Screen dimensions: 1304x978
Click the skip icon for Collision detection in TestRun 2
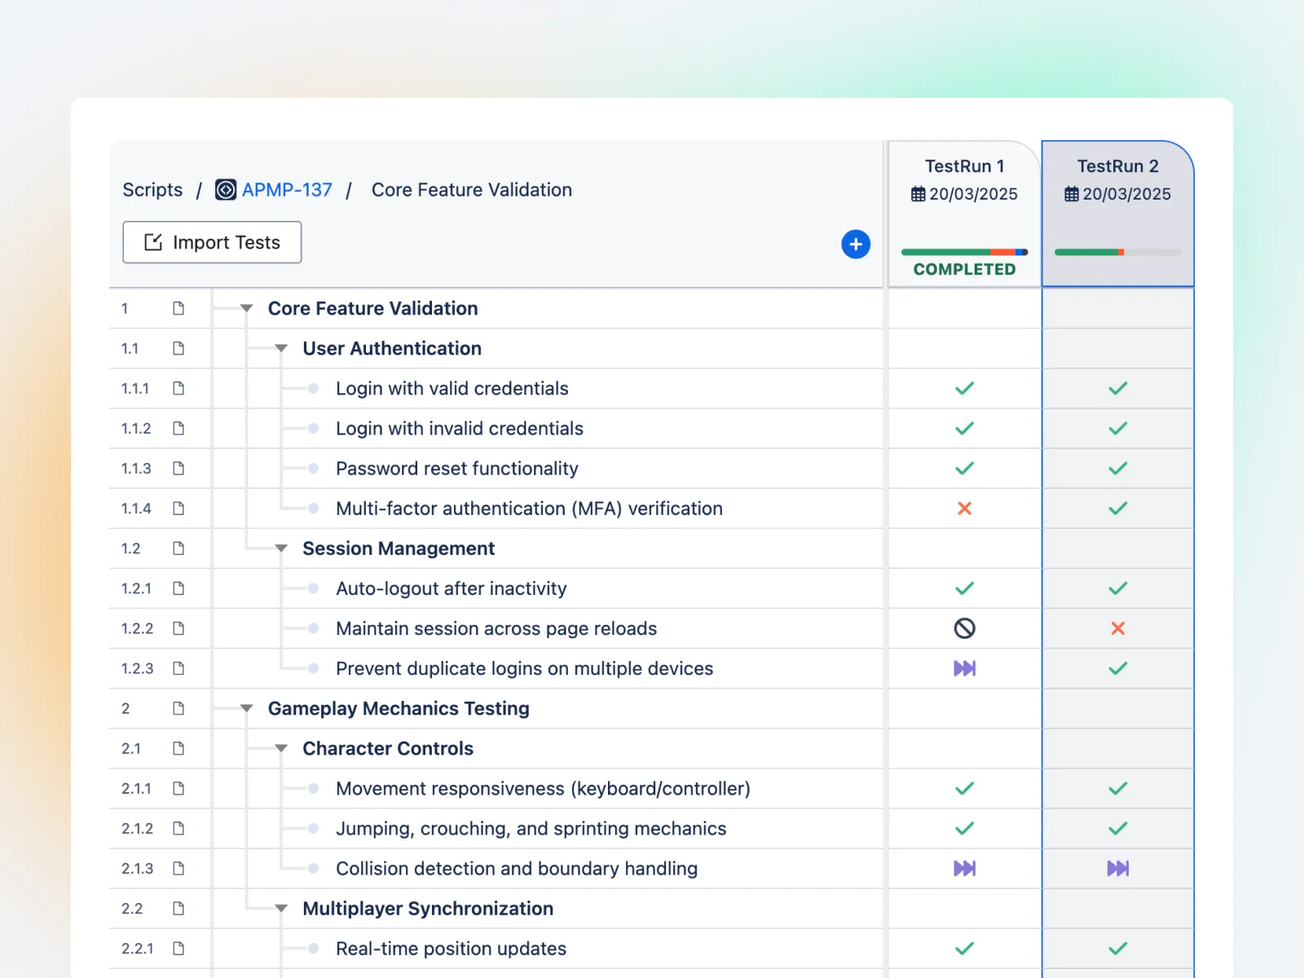pyautogui.click(x=1117, y=868)
